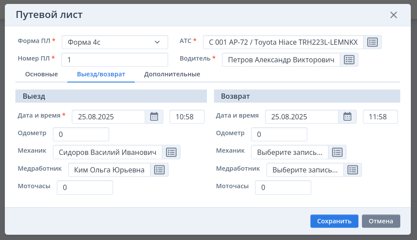This screenshot has width=417, height=240.
Task: Click the АТС vehicle field
Action: (x=283, y=42)
